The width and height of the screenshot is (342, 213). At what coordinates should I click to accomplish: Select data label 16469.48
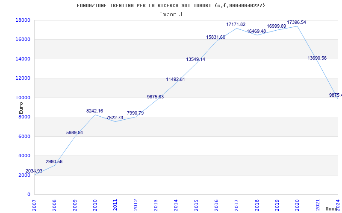pos(256,31)
